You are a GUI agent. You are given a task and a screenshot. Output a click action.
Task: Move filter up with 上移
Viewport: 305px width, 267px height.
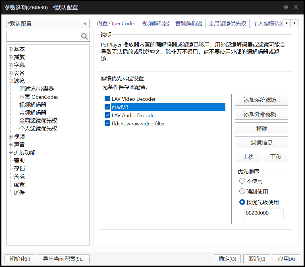coord(248,157)
